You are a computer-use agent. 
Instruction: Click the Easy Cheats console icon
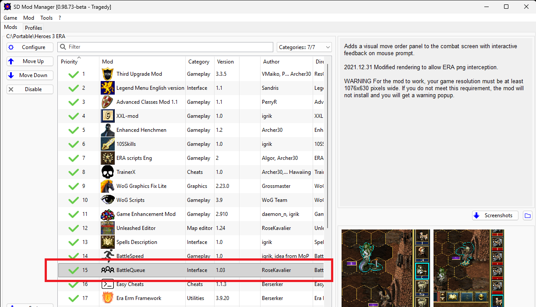coord(108,284)
